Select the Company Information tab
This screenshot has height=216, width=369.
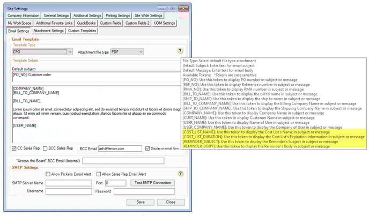tap(23, 16)
